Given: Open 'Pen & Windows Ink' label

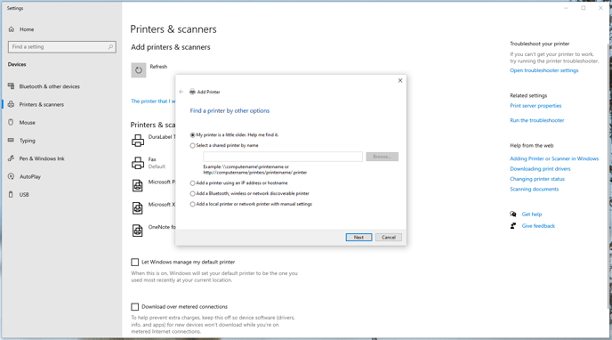Looking at the screenshot, I should pyautogui.click(x=42, y=158).
